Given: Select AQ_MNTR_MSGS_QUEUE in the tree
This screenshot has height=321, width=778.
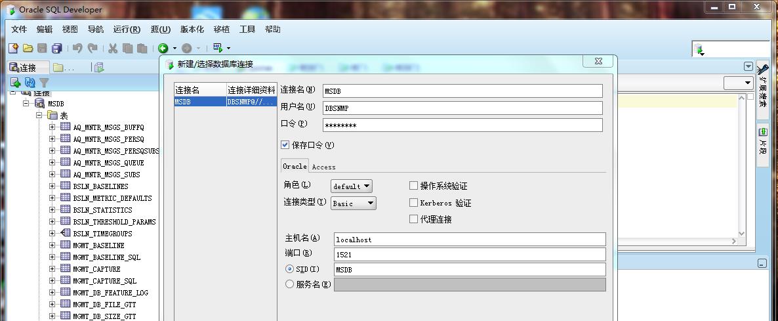Looking at the screenshot, I should tap(108, 163).
